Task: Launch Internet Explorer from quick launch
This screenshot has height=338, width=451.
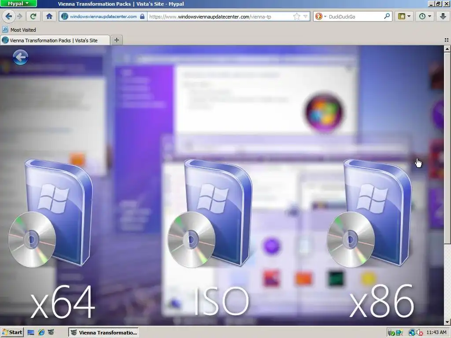Action: pyautogui.click(x=41, y=333)
